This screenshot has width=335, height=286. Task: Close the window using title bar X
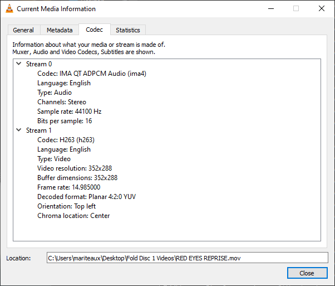pos(322,9)
